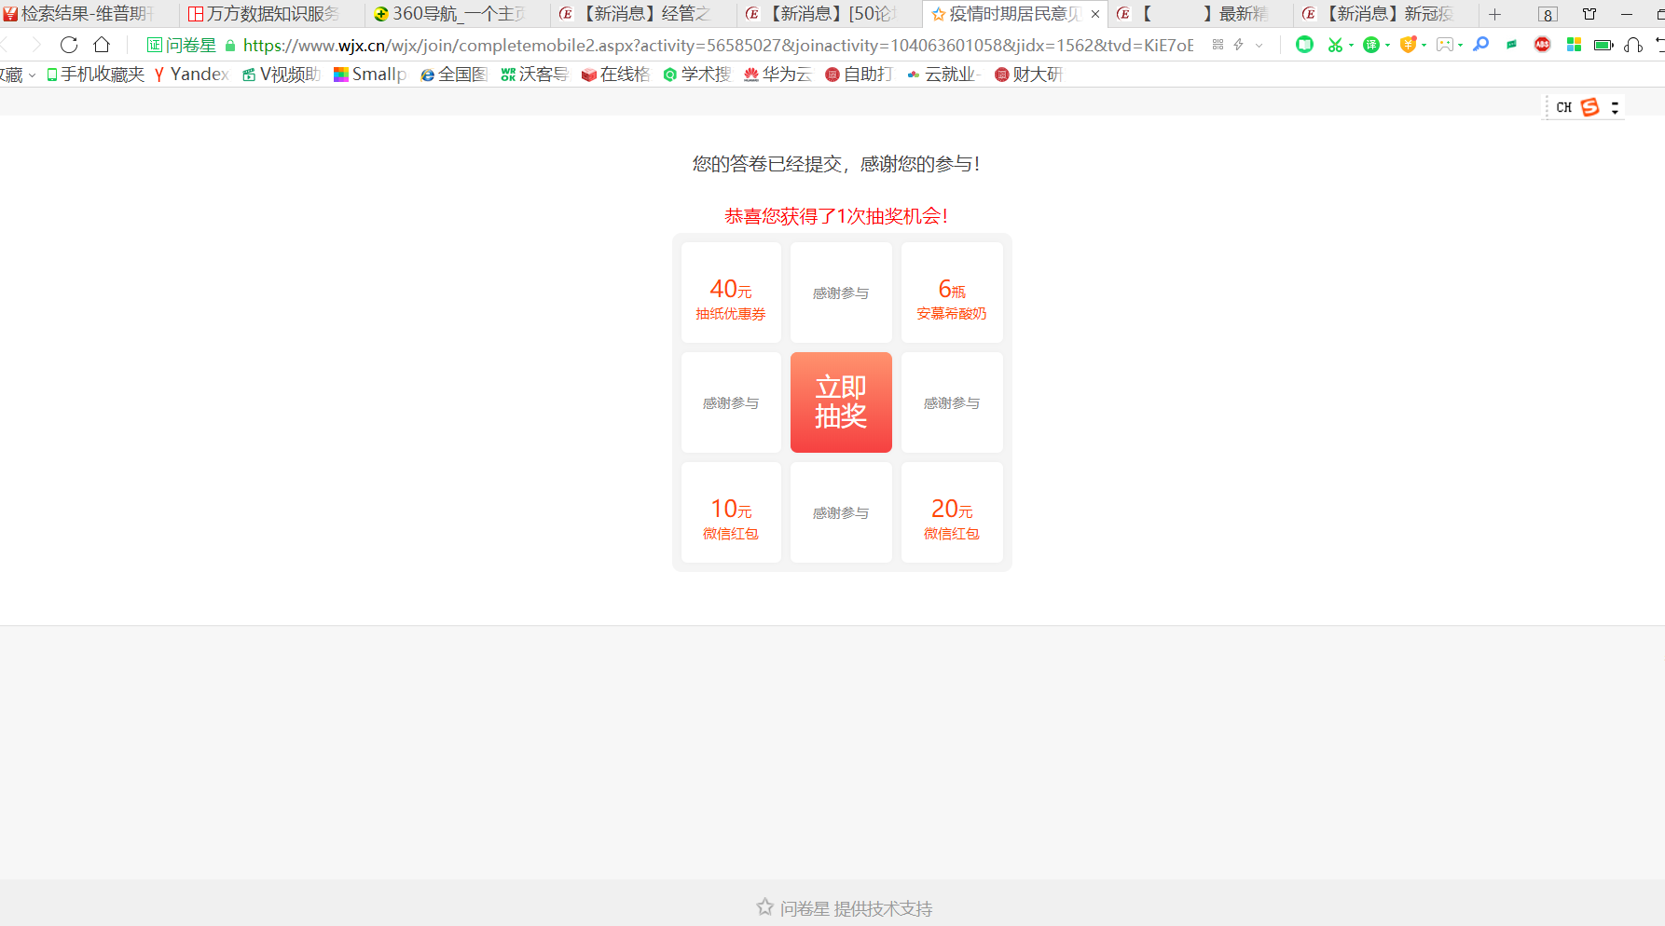The height and width of the screenshot is (926, 1665).
Task: Open the Sogou input bar options arrow
Action: [1615, 107]
